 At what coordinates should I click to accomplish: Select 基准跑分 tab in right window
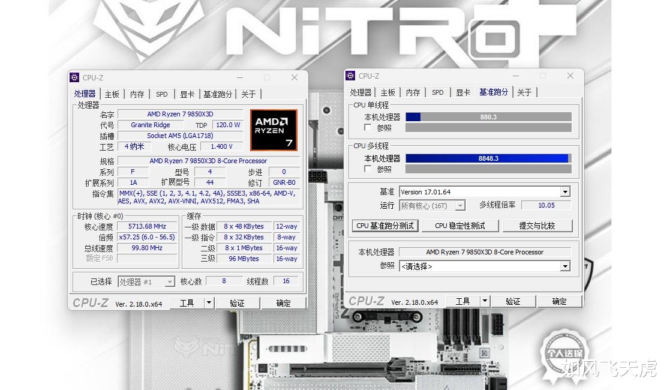(494, 92)
